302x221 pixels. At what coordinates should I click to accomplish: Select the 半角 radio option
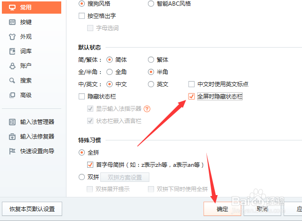click(x=151, y=72)
